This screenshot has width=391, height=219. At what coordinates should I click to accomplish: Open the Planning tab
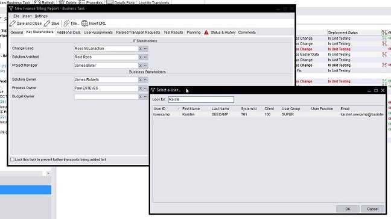pyautogui.click(x=194, y=32)
